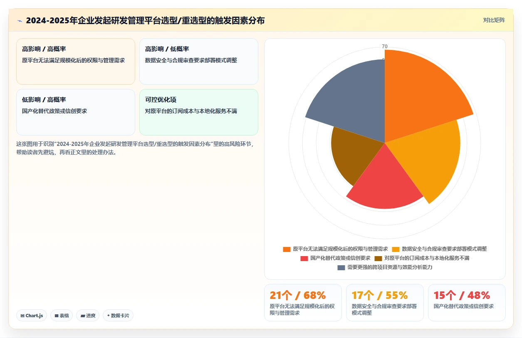Click the 进度 tag
Image resolution: width=522 pixels, height=338 pixels.
(88, 316)
